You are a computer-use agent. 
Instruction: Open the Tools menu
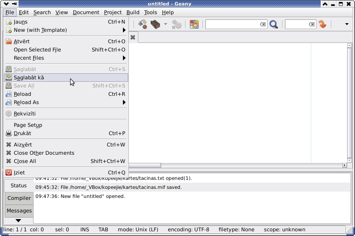coord(151,13)
